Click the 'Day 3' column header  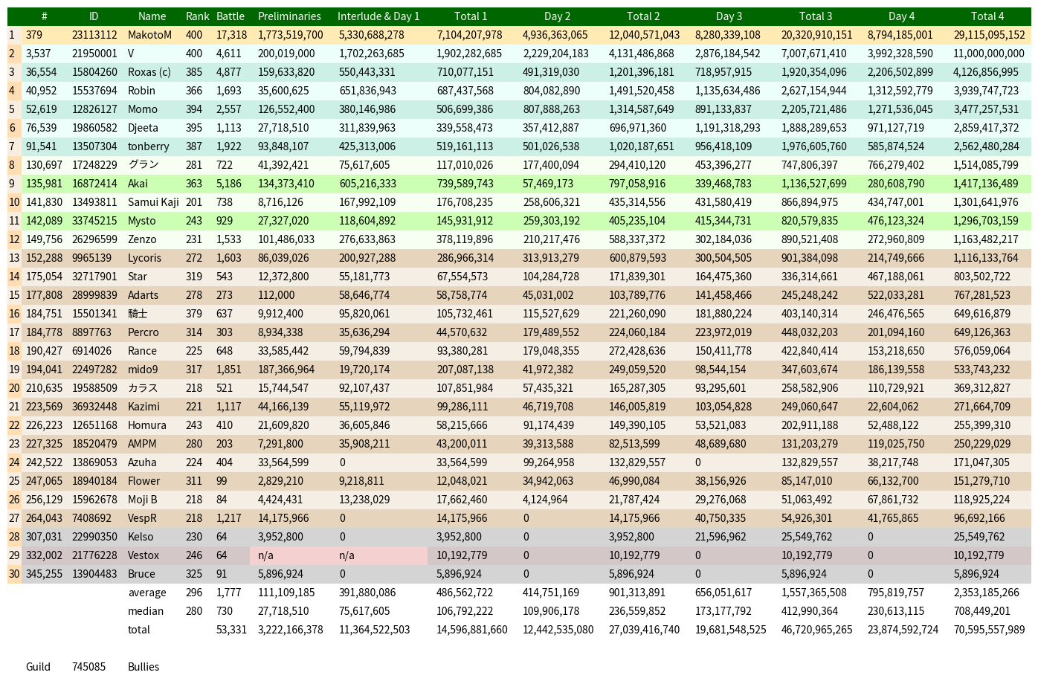point(729,16)
